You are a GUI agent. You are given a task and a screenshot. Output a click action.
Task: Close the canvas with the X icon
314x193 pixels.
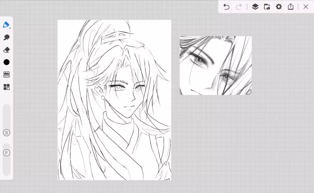click(x=305, y=7)
